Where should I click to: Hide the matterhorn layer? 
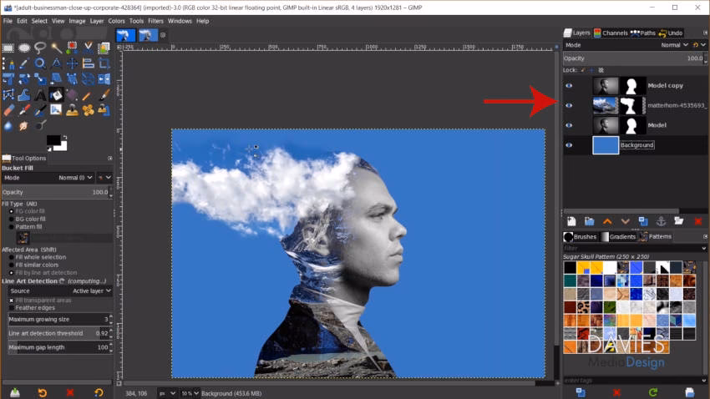[x=569, y=105]
